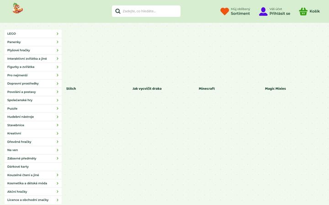Image resolution: width=329 pixels, height=205 pixels.
Task: Open the Puzzle category
Action: point(33,108)
